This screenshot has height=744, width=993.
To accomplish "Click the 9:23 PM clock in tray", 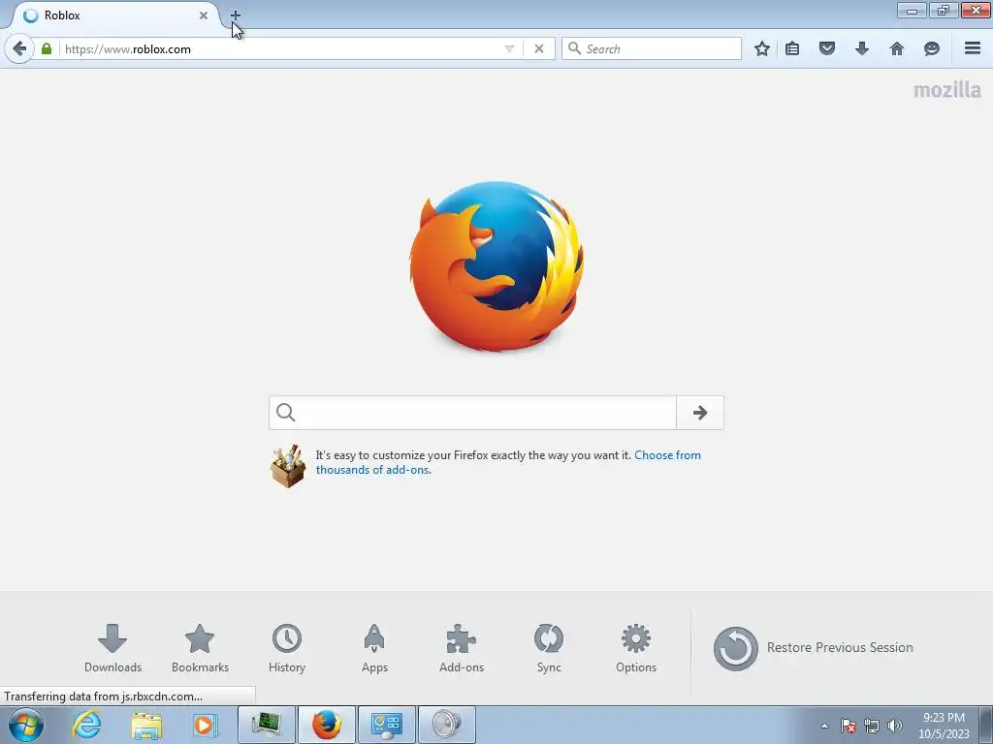I will [x=944, y=726].
